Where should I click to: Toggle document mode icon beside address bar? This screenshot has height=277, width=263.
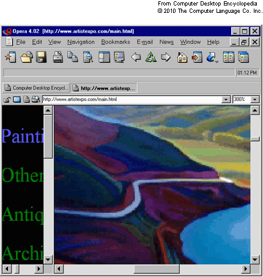[x=26, y=99]
